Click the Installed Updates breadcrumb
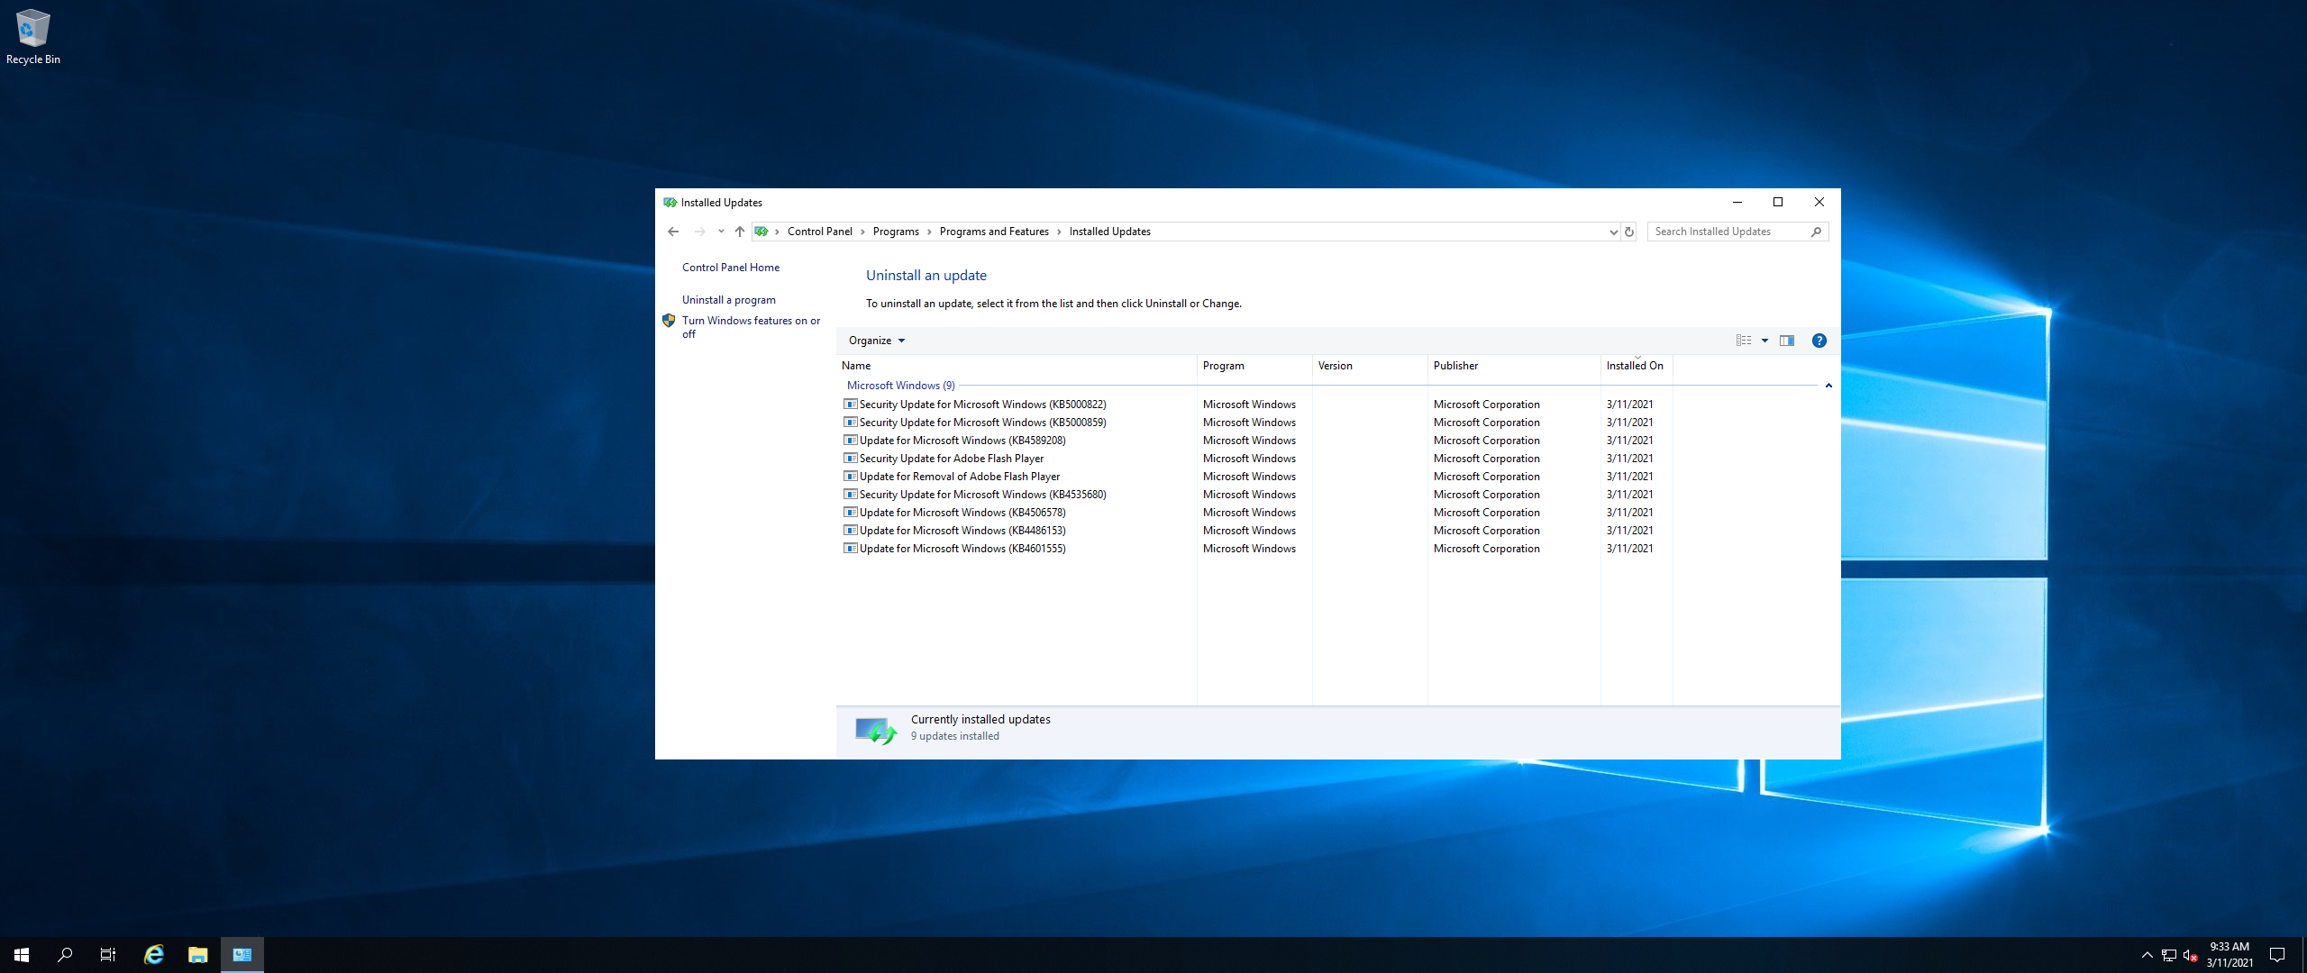Screen dimensions: 2307x973 1109,232
